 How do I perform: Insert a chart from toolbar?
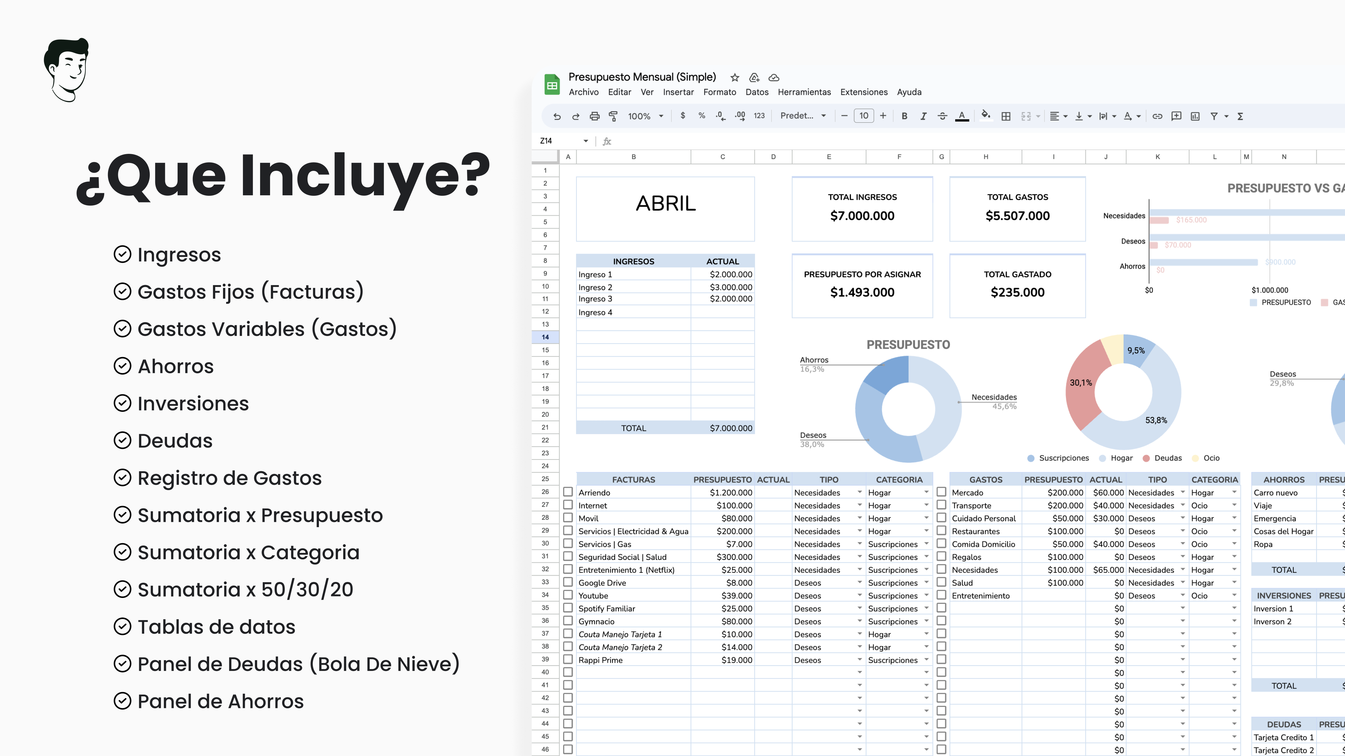pyautogui.click(x=1195, y=116)
